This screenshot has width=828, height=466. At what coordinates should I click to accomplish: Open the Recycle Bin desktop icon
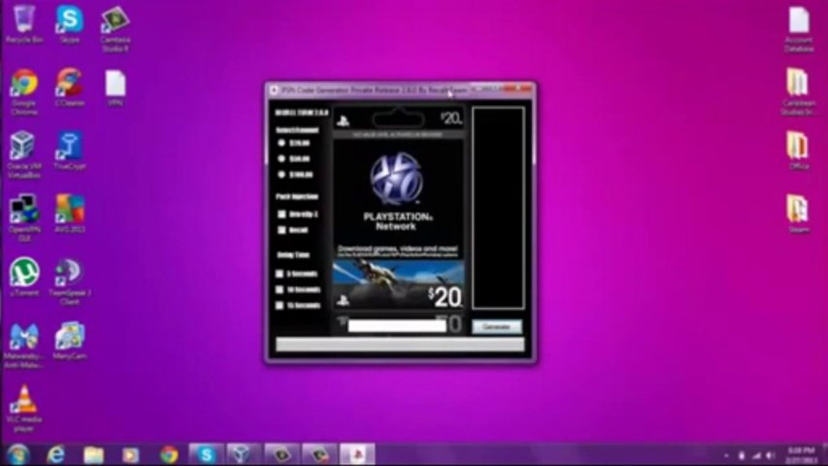[24, 23]
